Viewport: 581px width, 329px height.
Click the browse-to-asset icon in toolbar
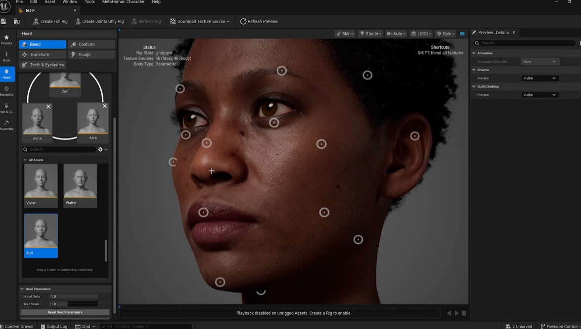(17, 21)
